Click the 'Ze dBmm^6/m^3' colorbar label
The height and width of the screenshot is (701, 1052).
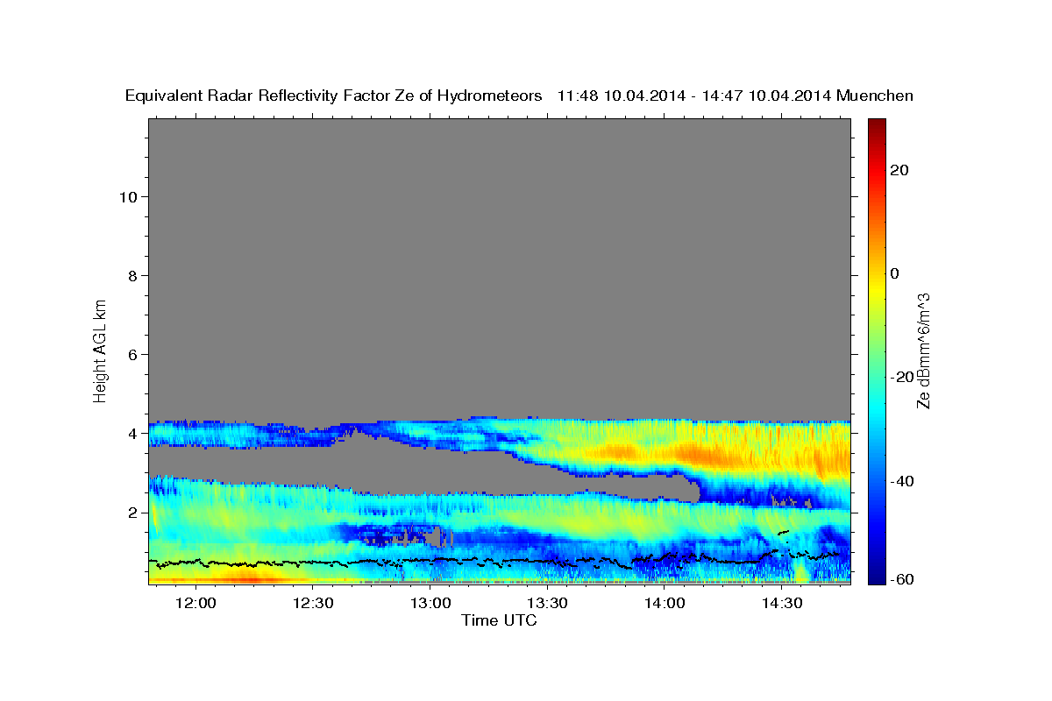922,350
